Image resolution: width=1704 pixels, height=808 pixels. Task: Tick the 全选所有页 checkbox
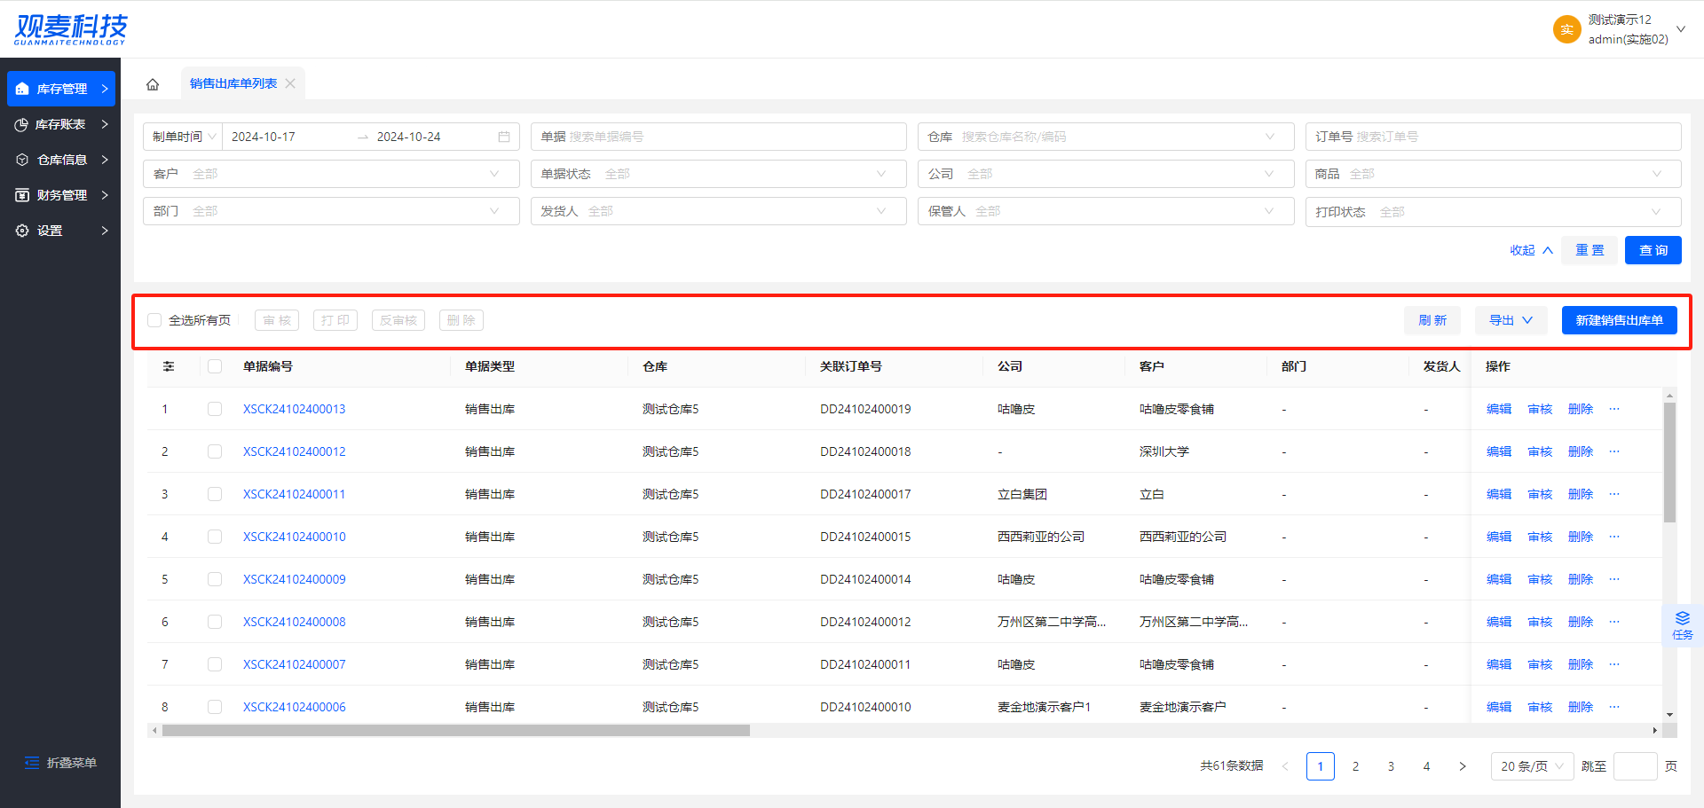tap(154, 320)
